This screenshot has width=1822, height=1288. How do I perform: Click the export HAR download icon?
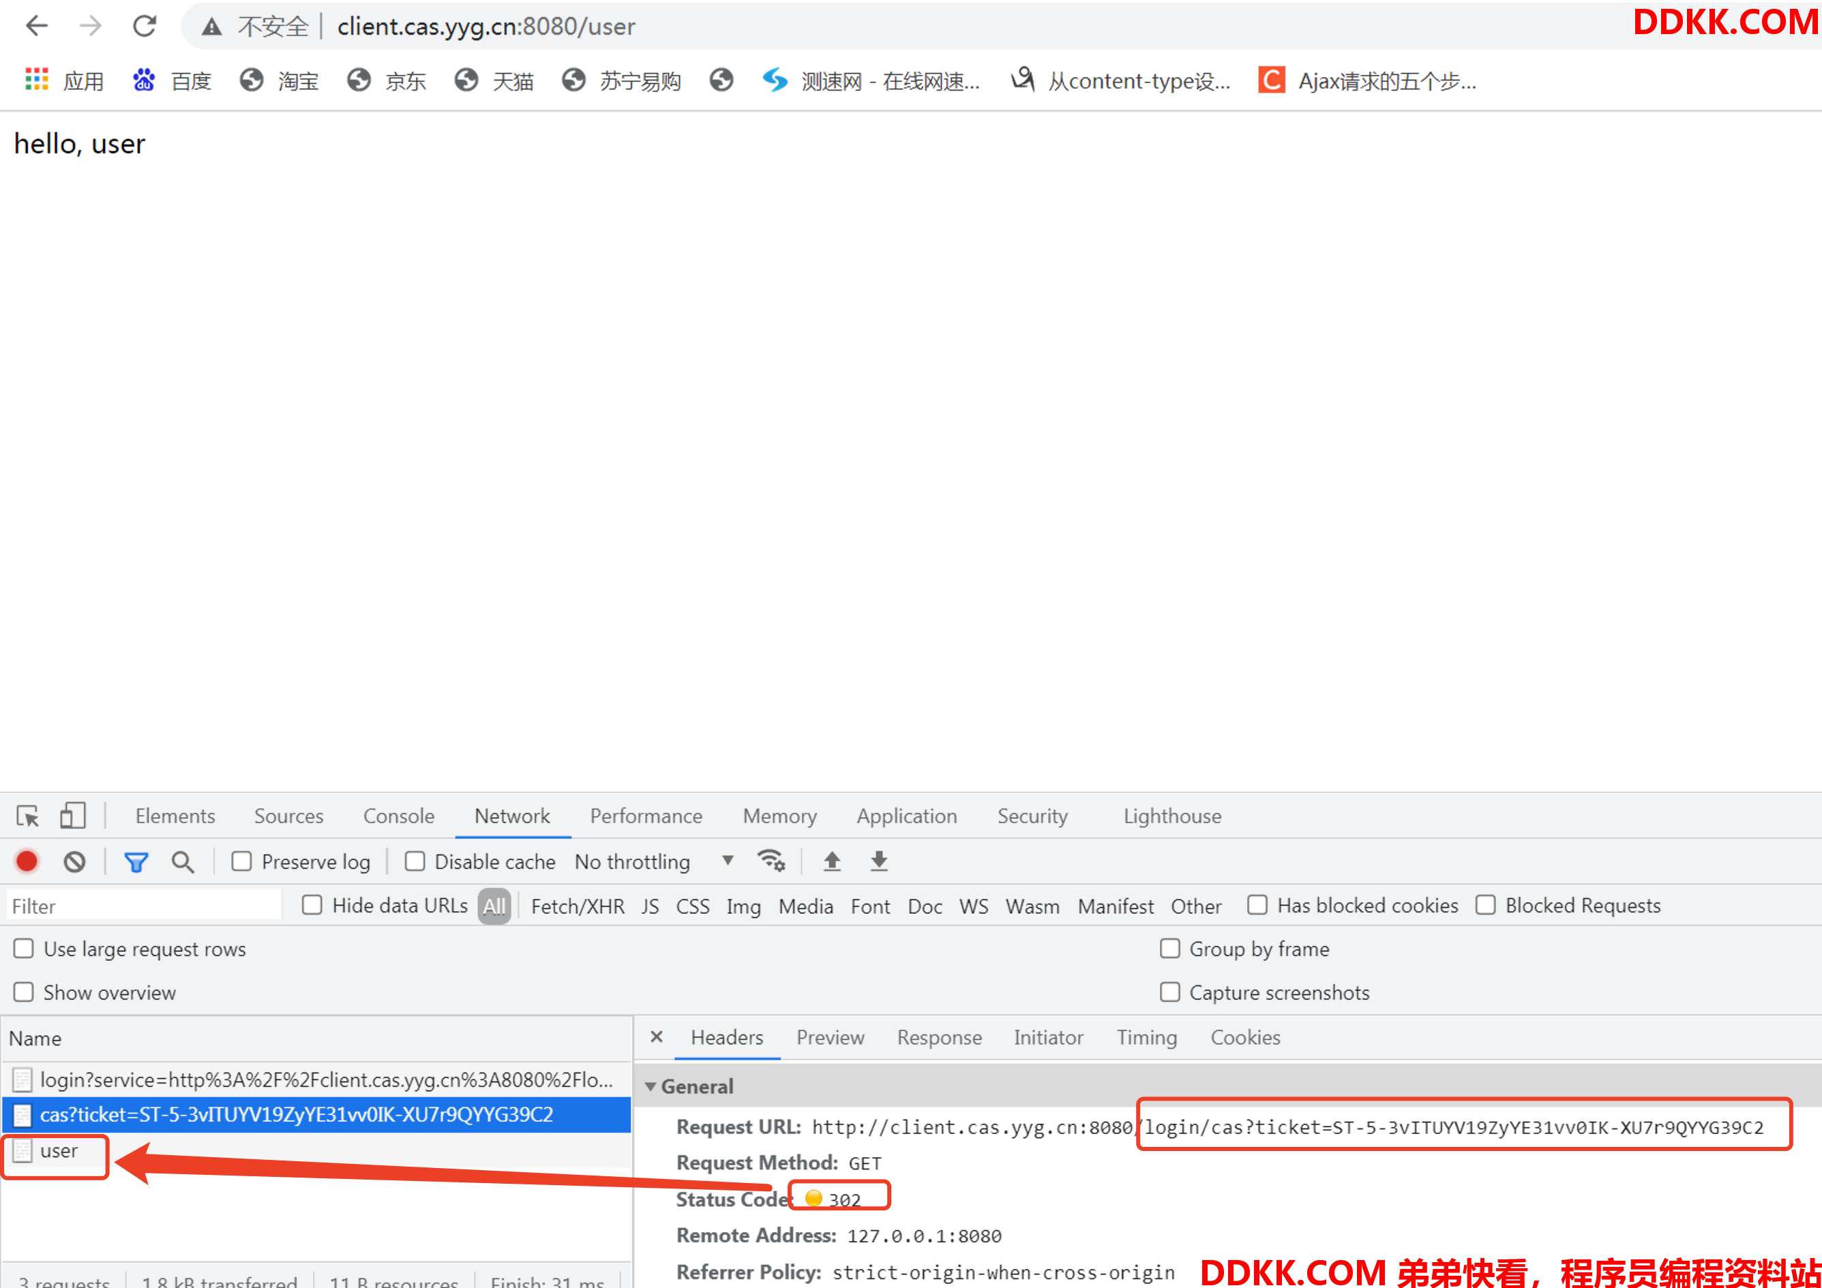coord(878,861)
